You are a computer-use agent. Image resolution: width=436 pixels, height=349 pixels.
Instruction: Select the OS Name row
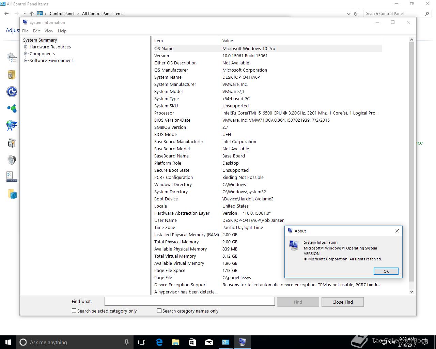(267, 48)
